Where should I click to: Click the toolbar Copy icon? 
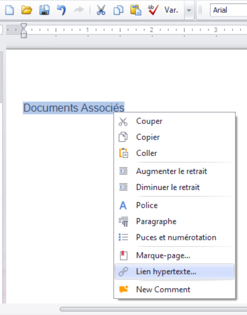click(119, 10)
